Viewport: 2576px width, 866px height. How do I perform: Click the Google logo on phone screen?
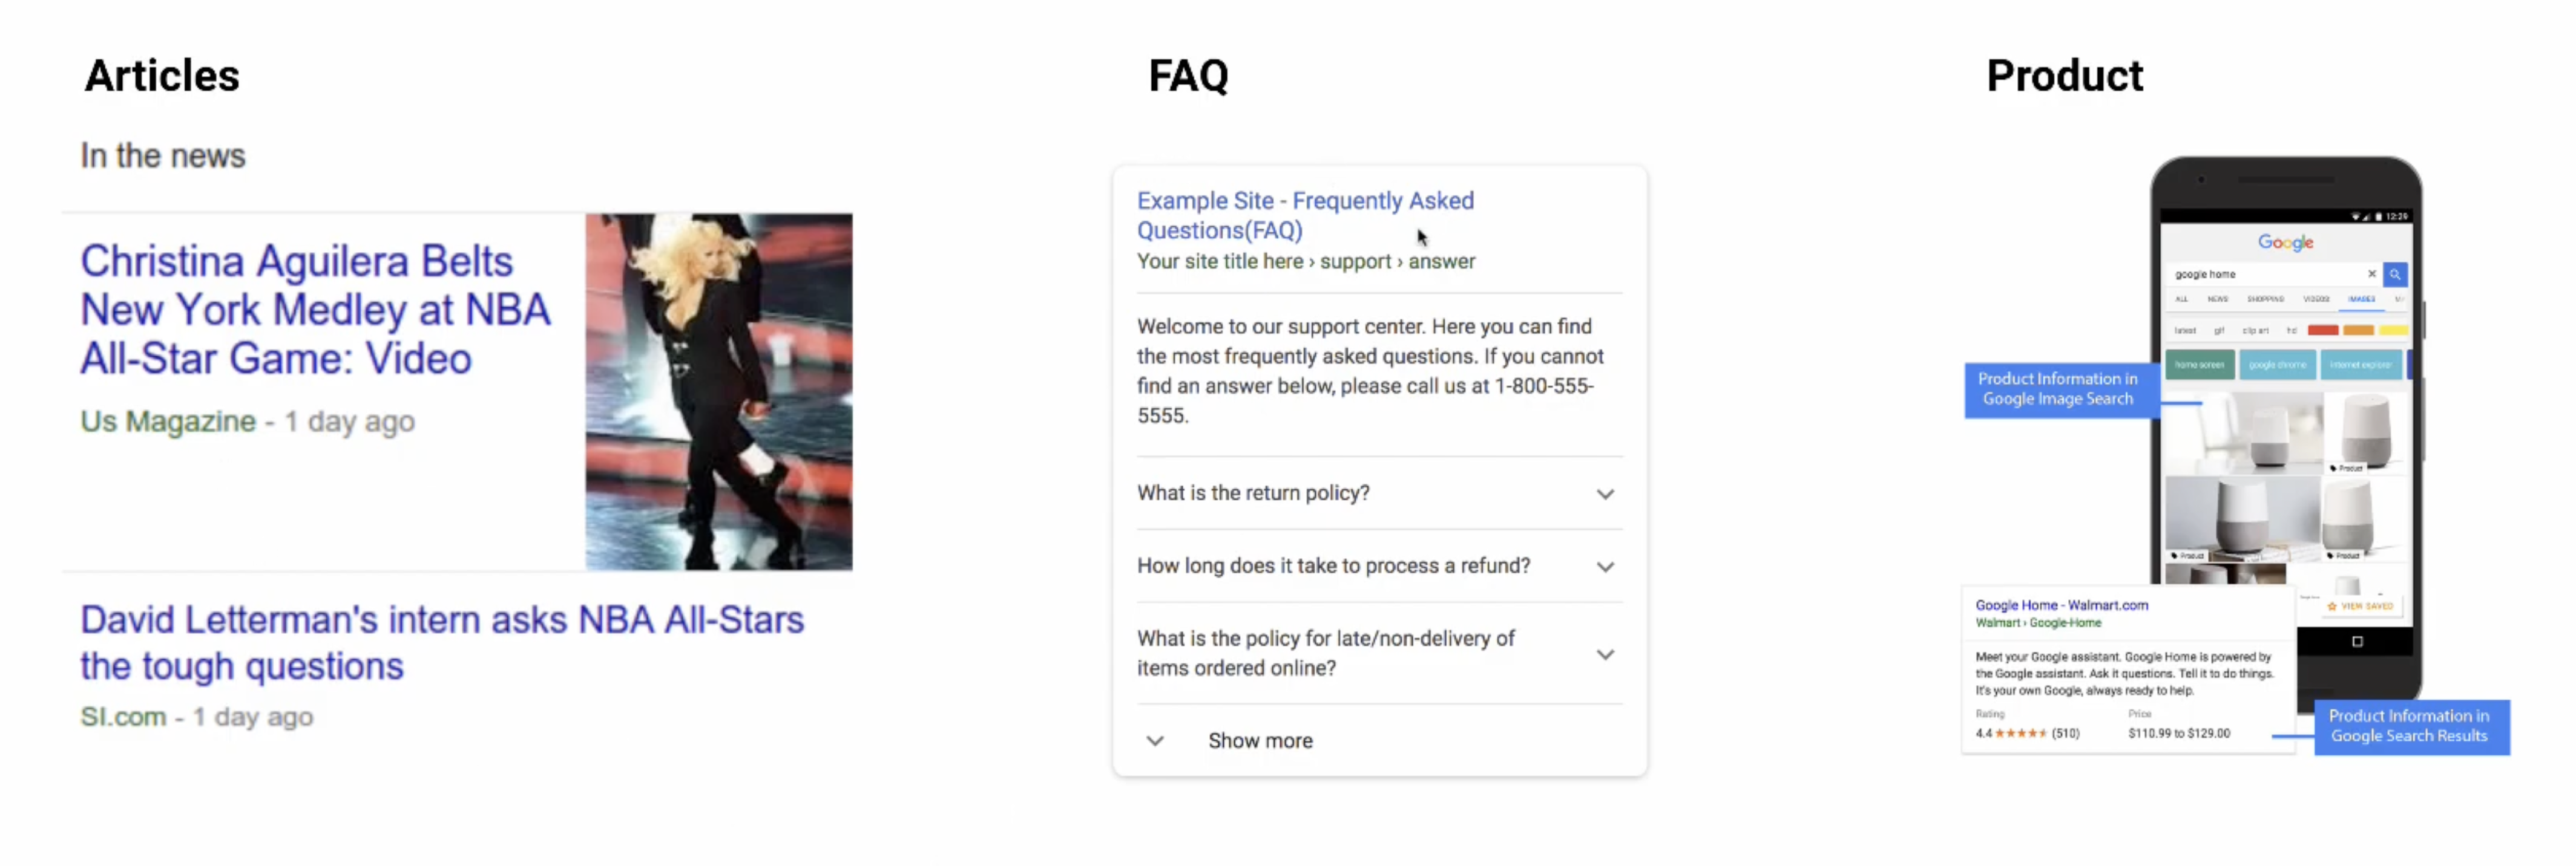[2285, 243]
